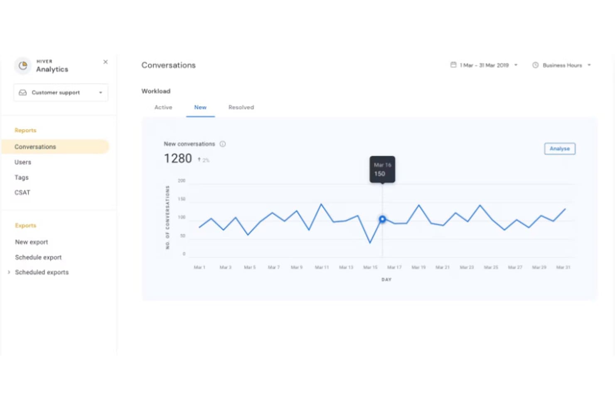The width and height of the screenshot is (615, 410).
Task: Click the calendar icon by the date range
Action: 453,65
